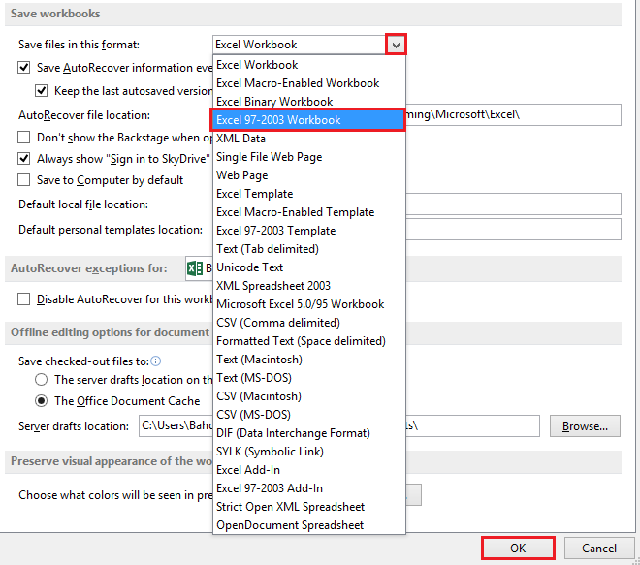640x565 pixels.
Task: Select the server drafts location radio button
Action: [41, 379]
